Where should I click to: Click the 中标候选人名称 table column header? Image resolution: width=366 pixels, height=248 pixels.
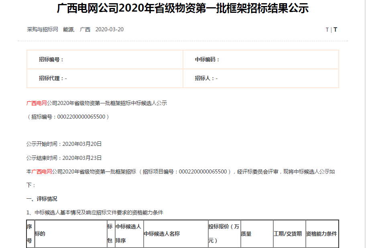162,234
